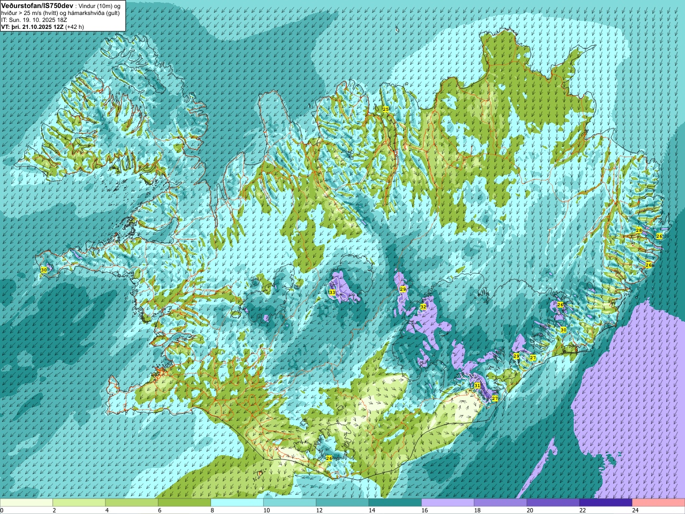The width and height of the screenshot is (685, 514).
Task: Select the 10–12 m/s turquoise legend swatch
Action: [x=290, y=503]
